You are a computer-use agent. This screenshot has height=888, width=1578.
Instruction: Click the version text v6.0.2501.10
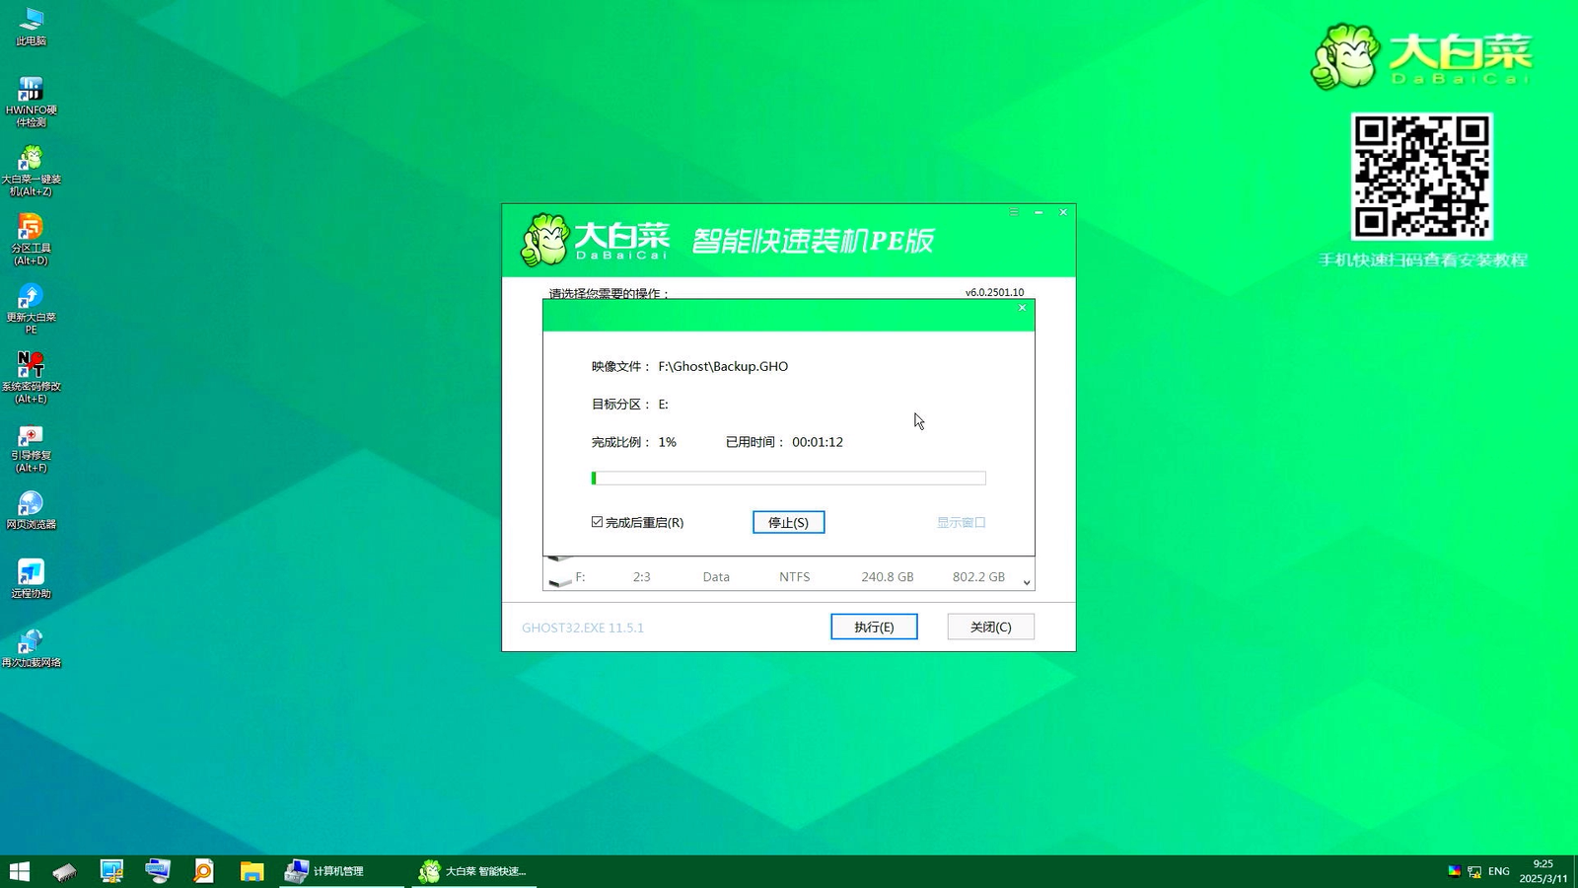pyautogui.click(x=994, y=292)
